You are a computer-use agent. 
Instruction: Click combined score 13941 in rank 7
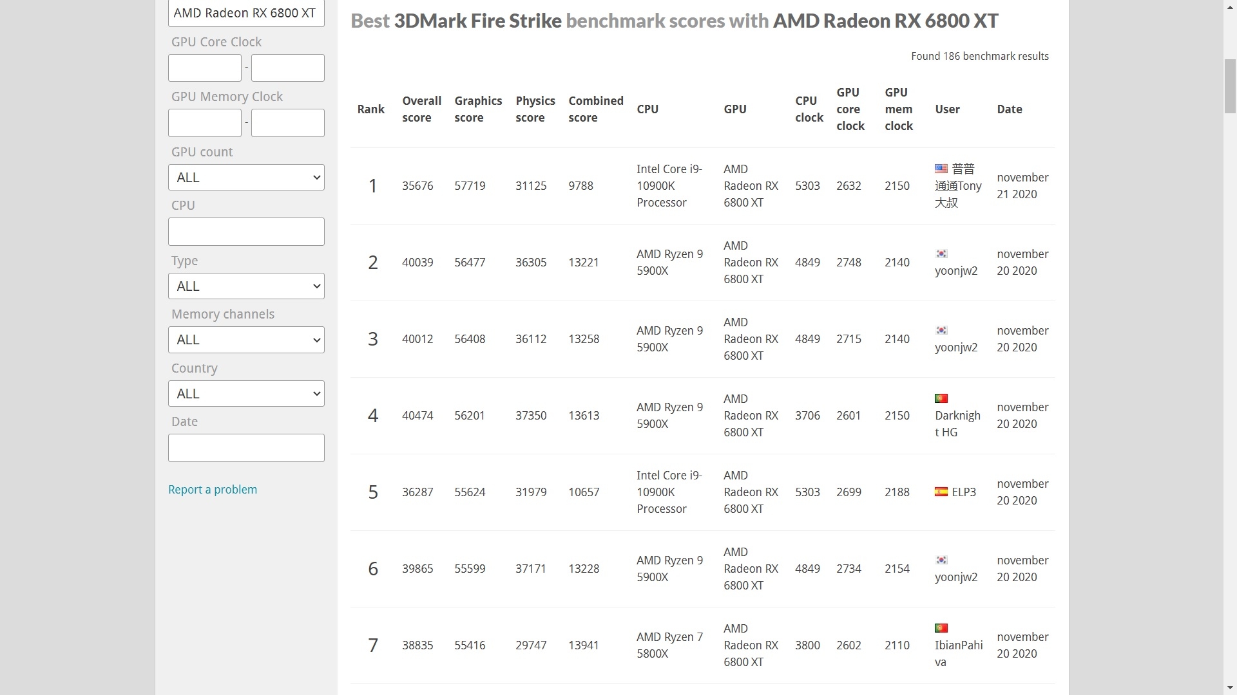pos(584,645)
